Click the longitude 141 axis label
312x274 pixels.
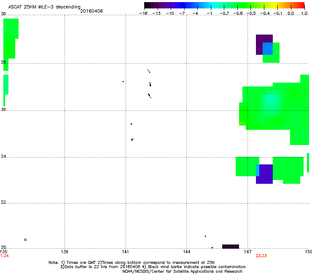tap(125, 252)
